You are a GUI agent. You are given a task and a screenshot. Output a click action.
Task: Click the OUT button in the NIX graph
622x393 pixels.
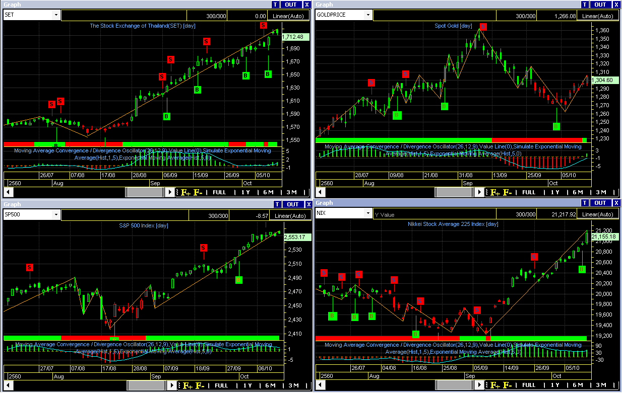click(x=601, y=203)
